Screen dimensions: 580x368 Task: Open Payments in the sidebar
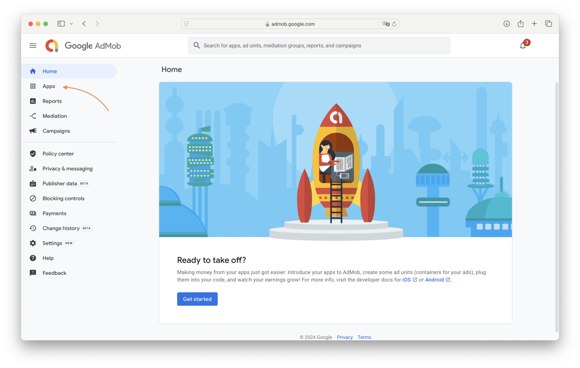tap(69, 213)
